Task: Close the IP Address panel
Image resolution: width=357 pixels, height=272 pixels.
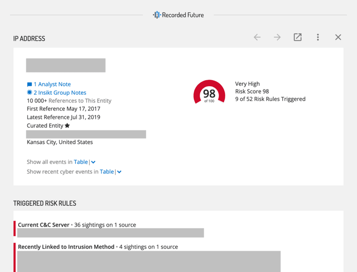Action: [338, 37]
